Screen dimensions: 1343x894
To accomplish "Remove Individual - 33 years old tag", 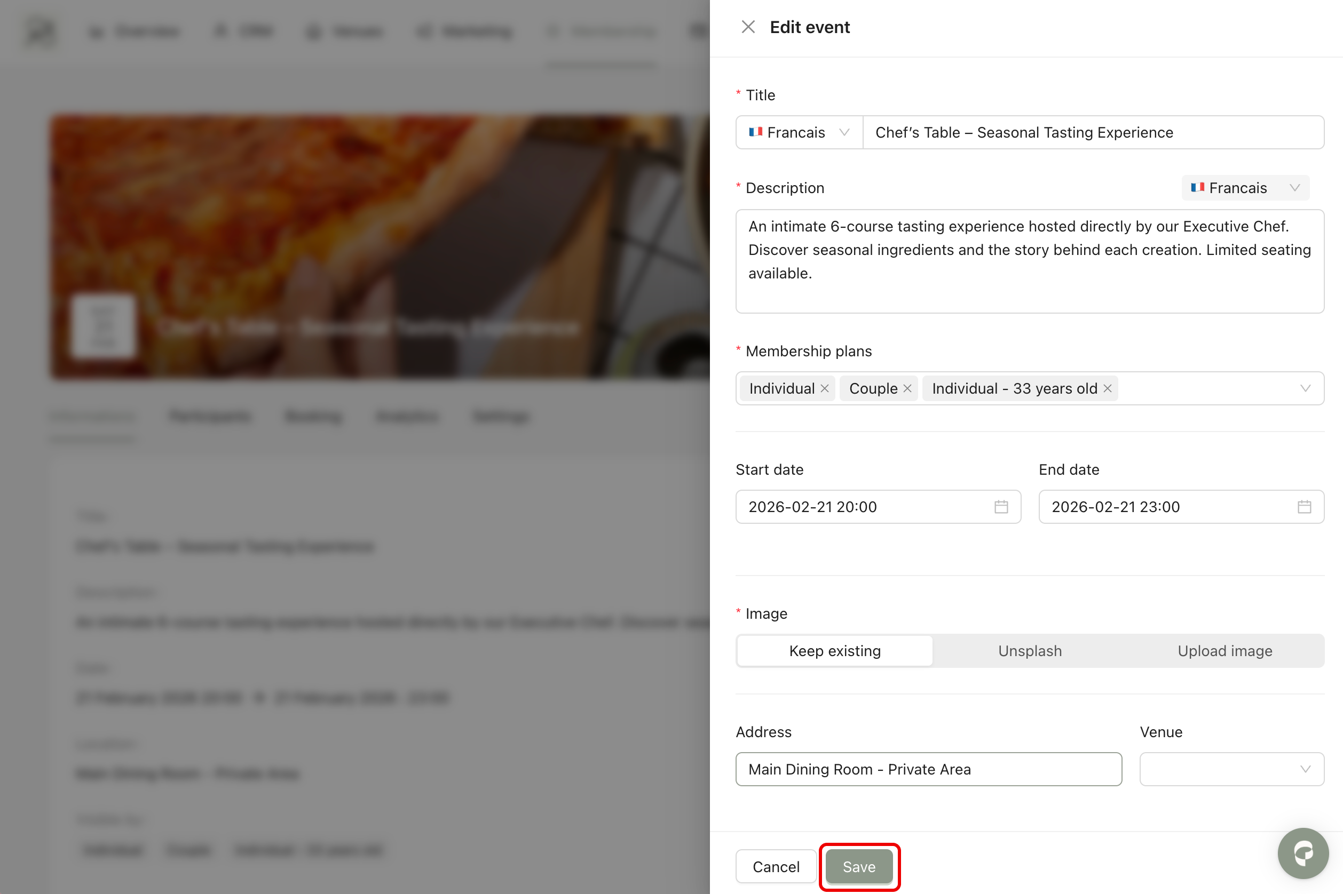I will coord(1108,388).
